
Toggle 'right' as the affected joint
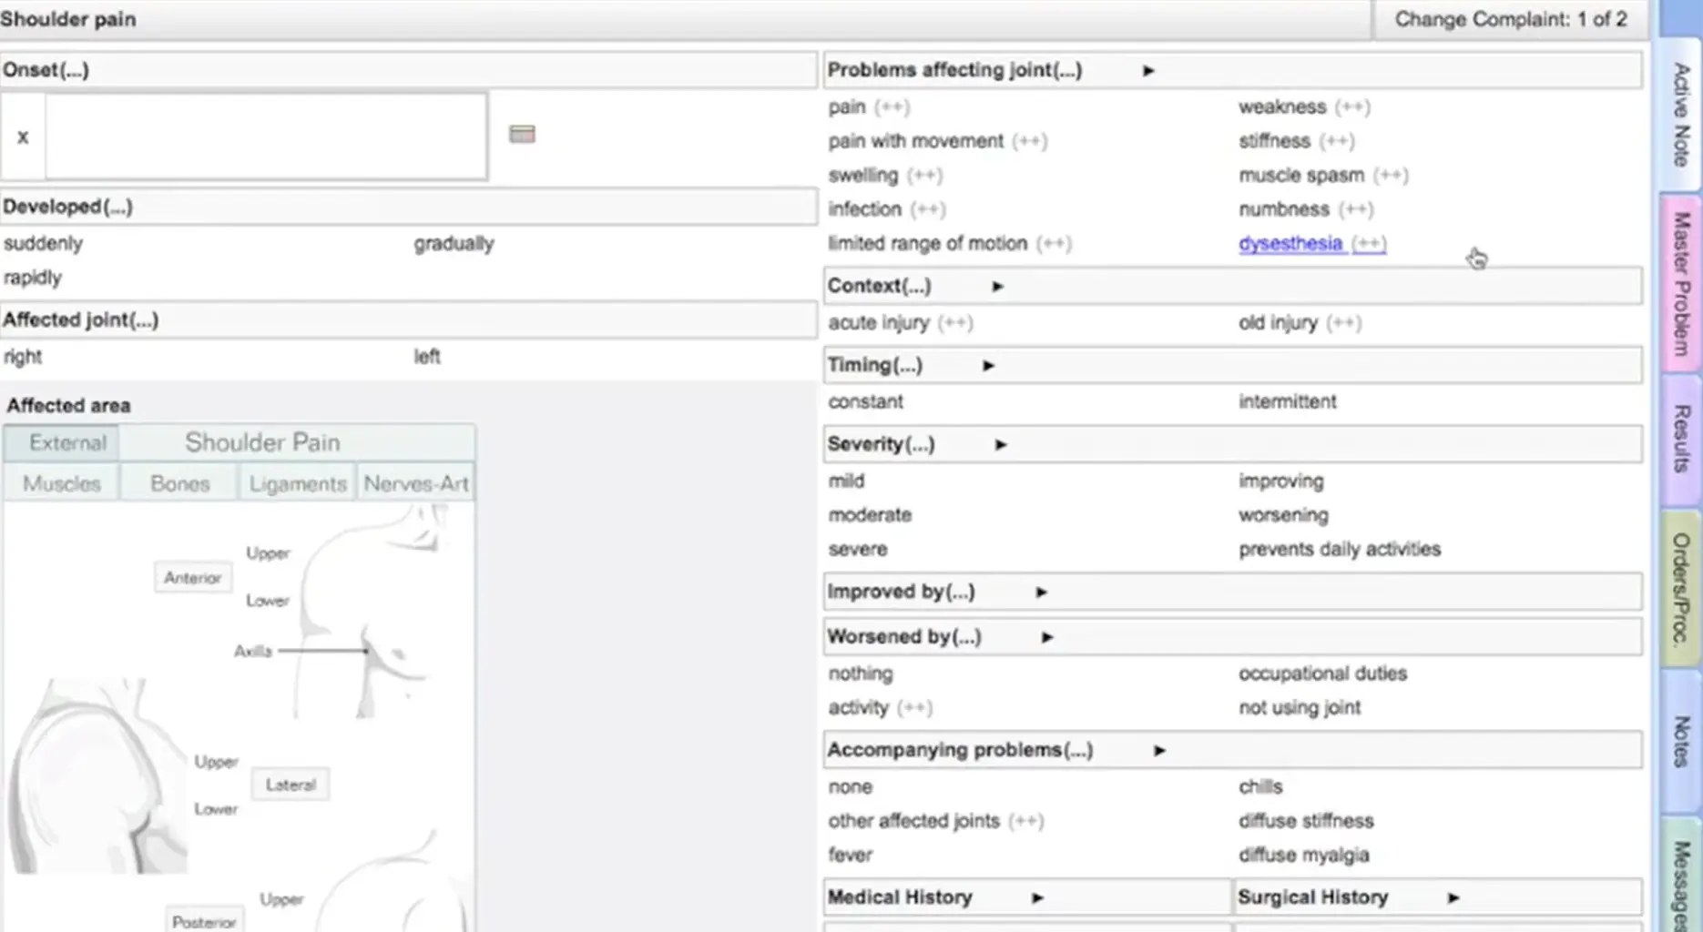[x=22, y=356]
